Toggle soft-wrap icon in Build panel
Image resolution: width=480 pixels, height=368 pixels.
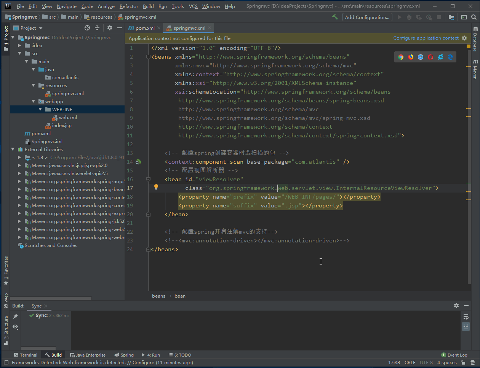click(x=466, y=317)
